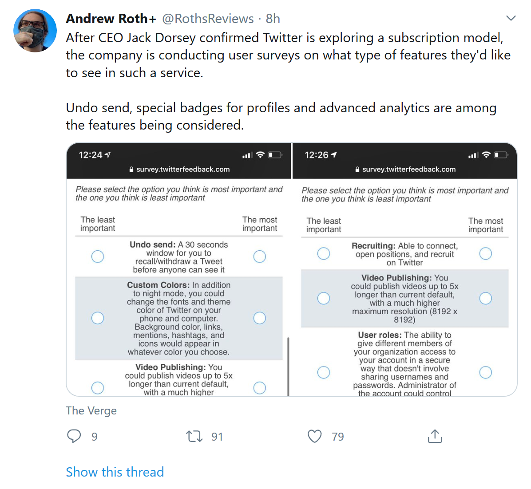Retweet this post via the retweet icon
531x489 pixels.
[x=194, y=436]
